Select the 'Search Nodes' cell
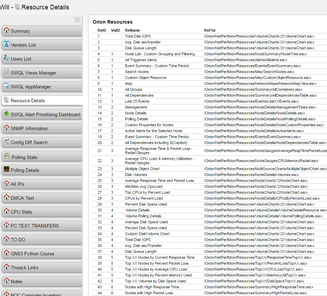 pos(137,72)
